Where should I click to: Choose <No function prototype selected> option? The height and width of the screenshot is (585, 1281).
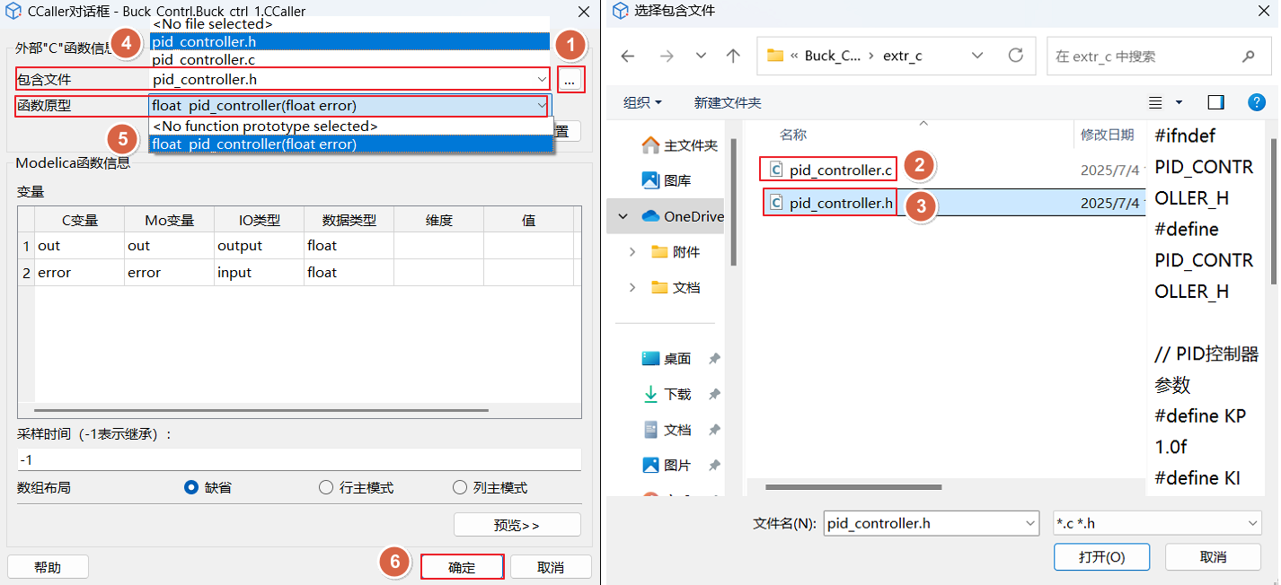351,127
